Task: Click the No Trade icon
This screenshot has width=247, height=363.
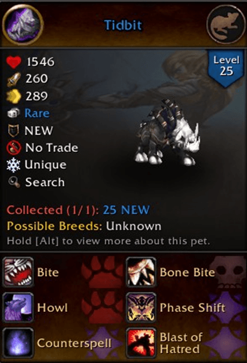Action: point(13,148)
